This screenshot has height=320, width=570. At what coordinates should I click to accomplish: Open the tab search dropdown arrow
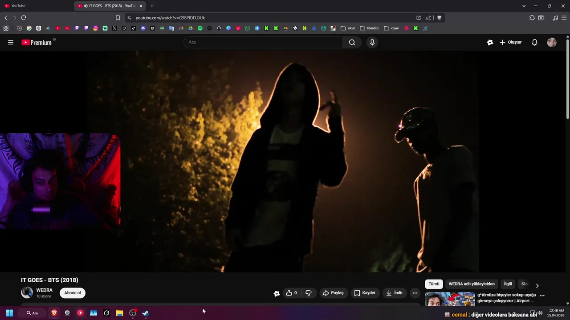click(524, 6)
